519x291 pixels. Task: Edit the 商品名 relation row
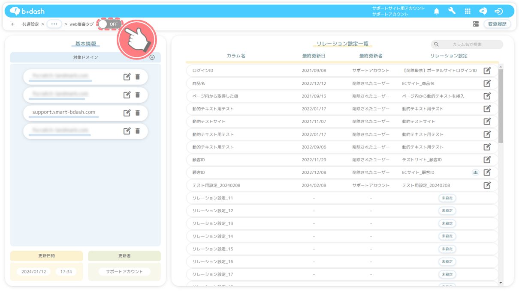[487, 83]
